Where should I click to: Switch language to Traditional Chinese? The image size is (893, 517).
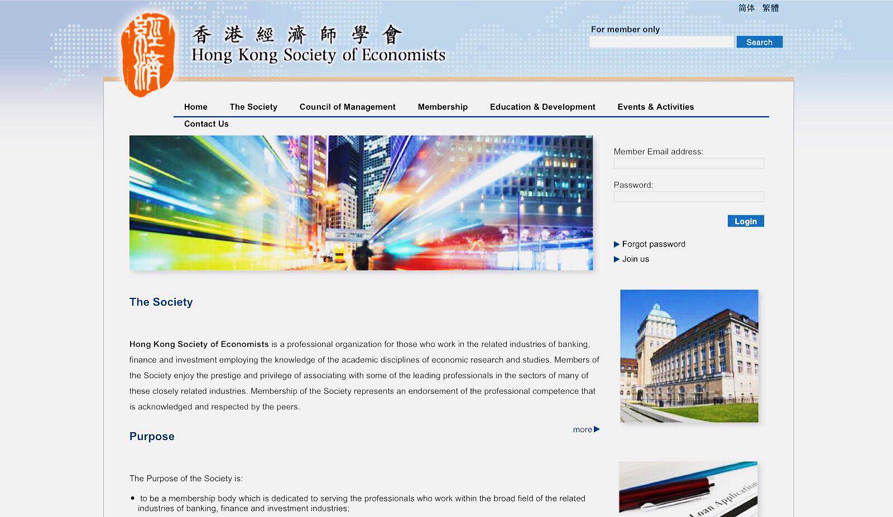pyautogui.click(x=770, y=8)
